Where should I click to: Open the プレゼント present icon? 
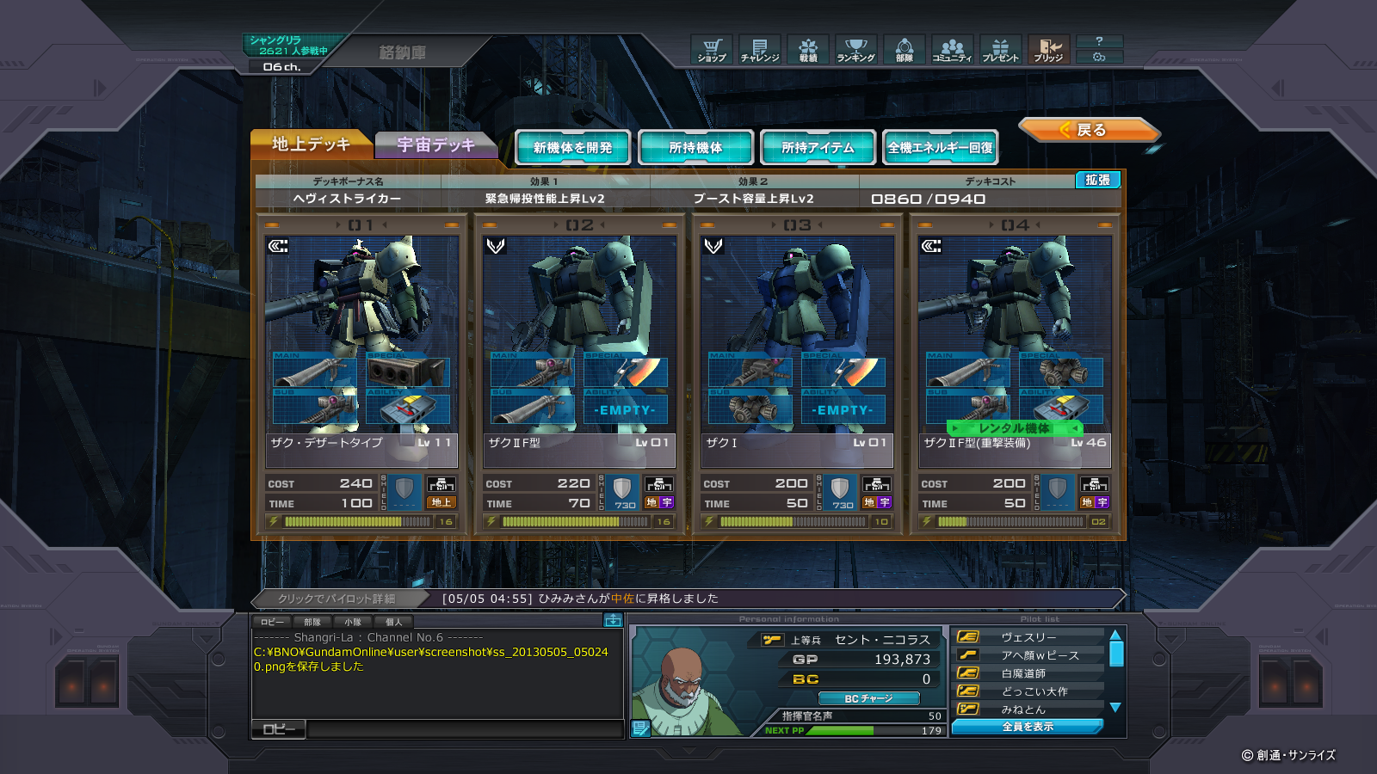tap(1001, 49)
